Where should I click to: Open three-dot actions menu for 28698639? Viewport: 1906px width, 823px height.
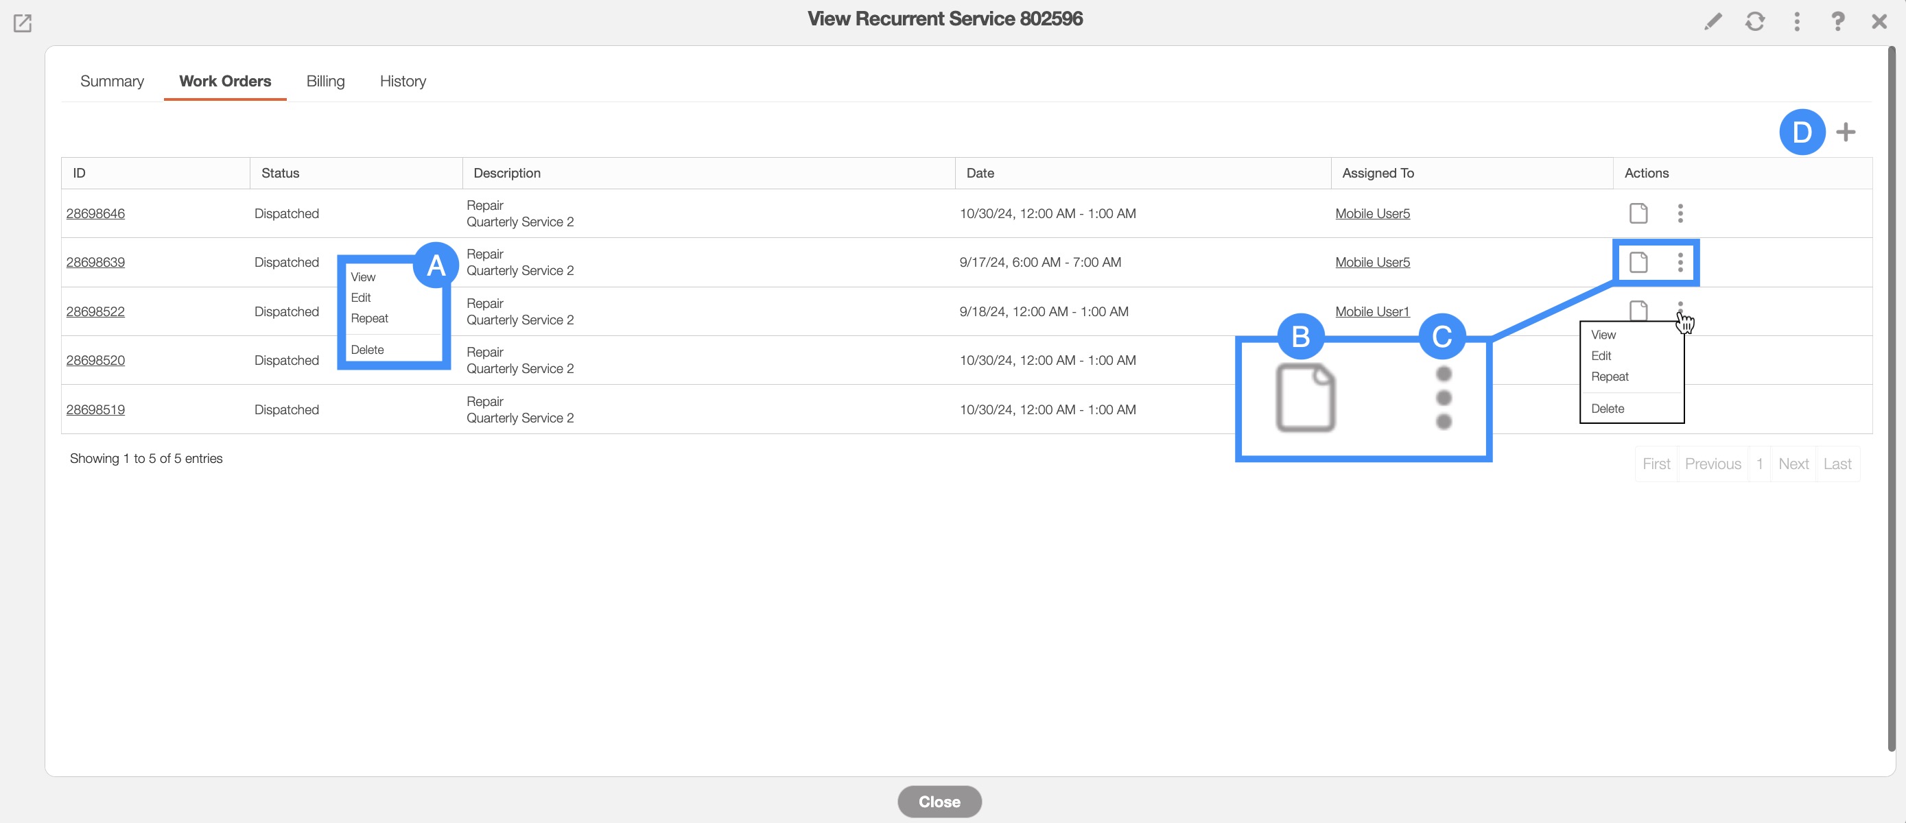pos(1680,262)
